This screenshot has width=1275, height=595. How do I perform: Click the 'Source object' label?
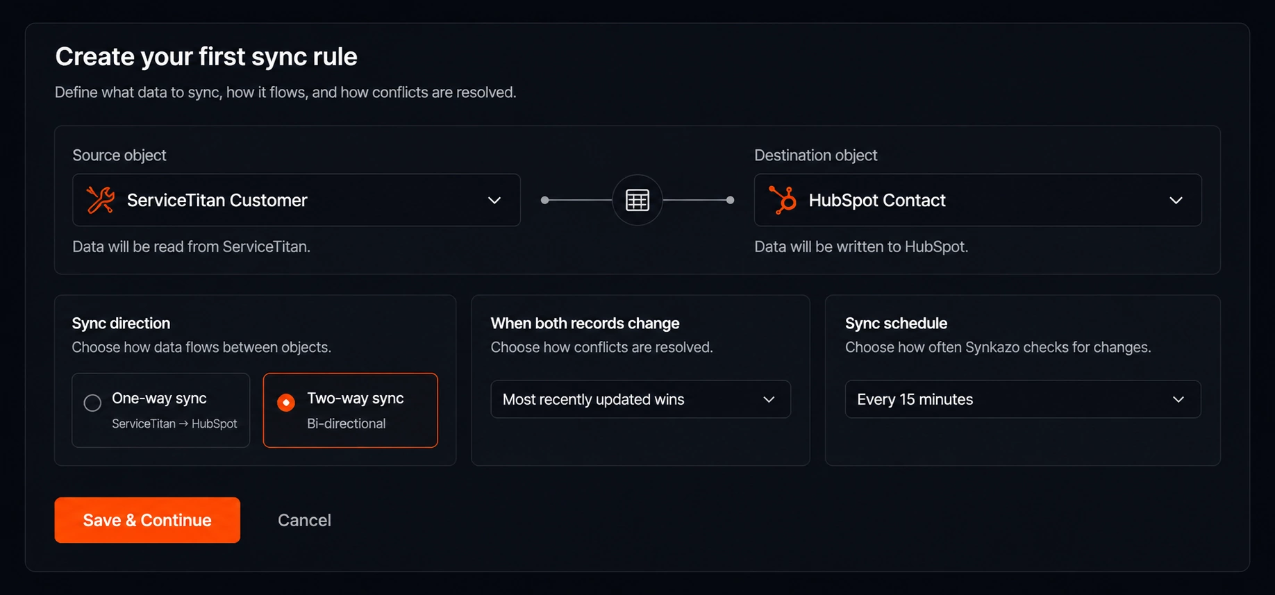click(119, 155)
